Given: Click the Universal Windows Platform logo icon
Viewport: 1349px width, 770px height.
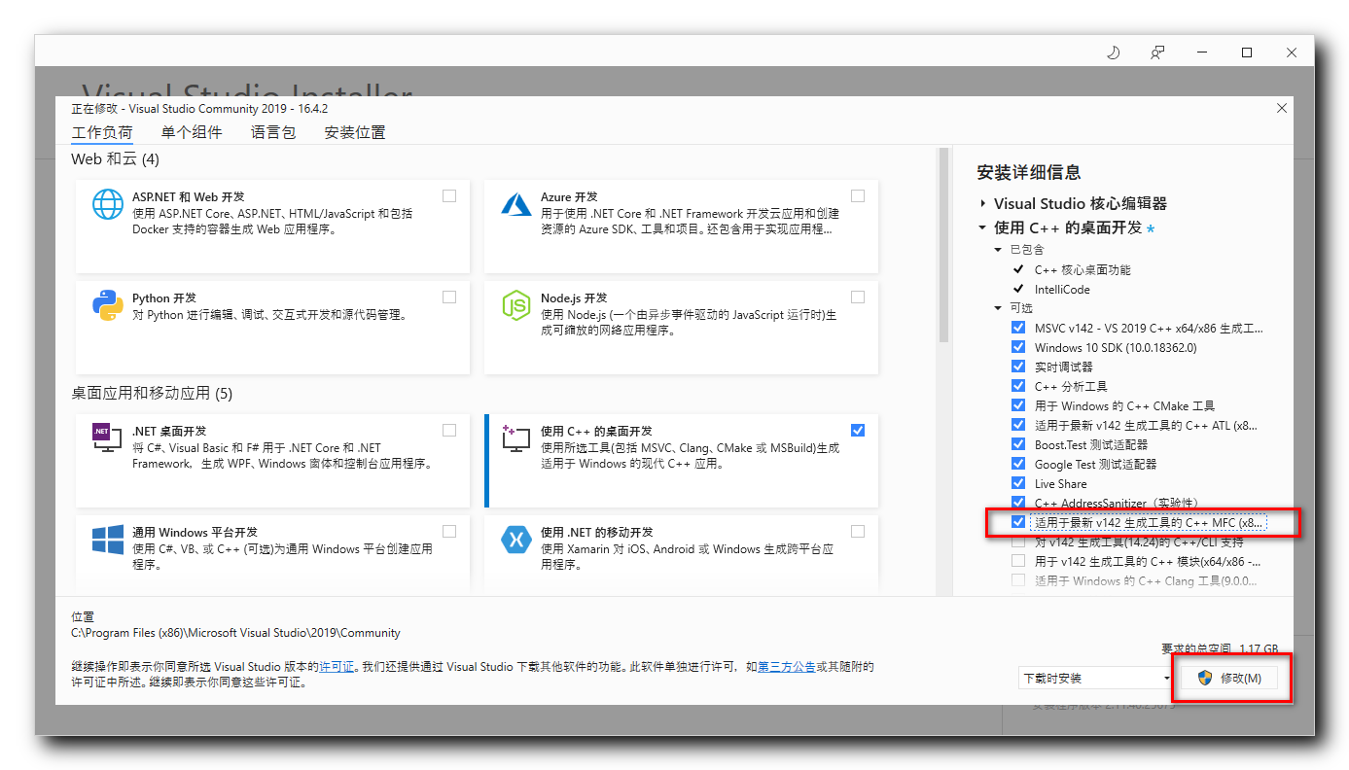Looking at the screenshot, I should point(108,541).
